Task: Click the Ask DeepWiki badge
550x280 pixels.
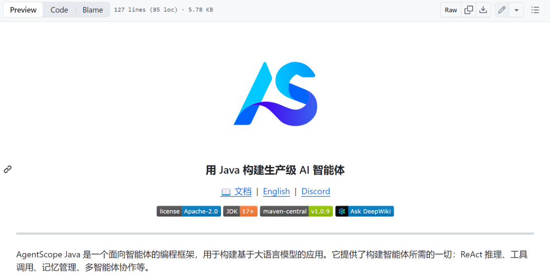Action: (x=365, y=211)
